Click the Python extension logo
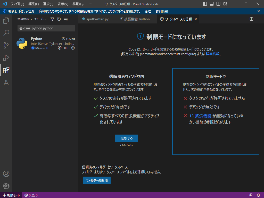 (22, 43)
